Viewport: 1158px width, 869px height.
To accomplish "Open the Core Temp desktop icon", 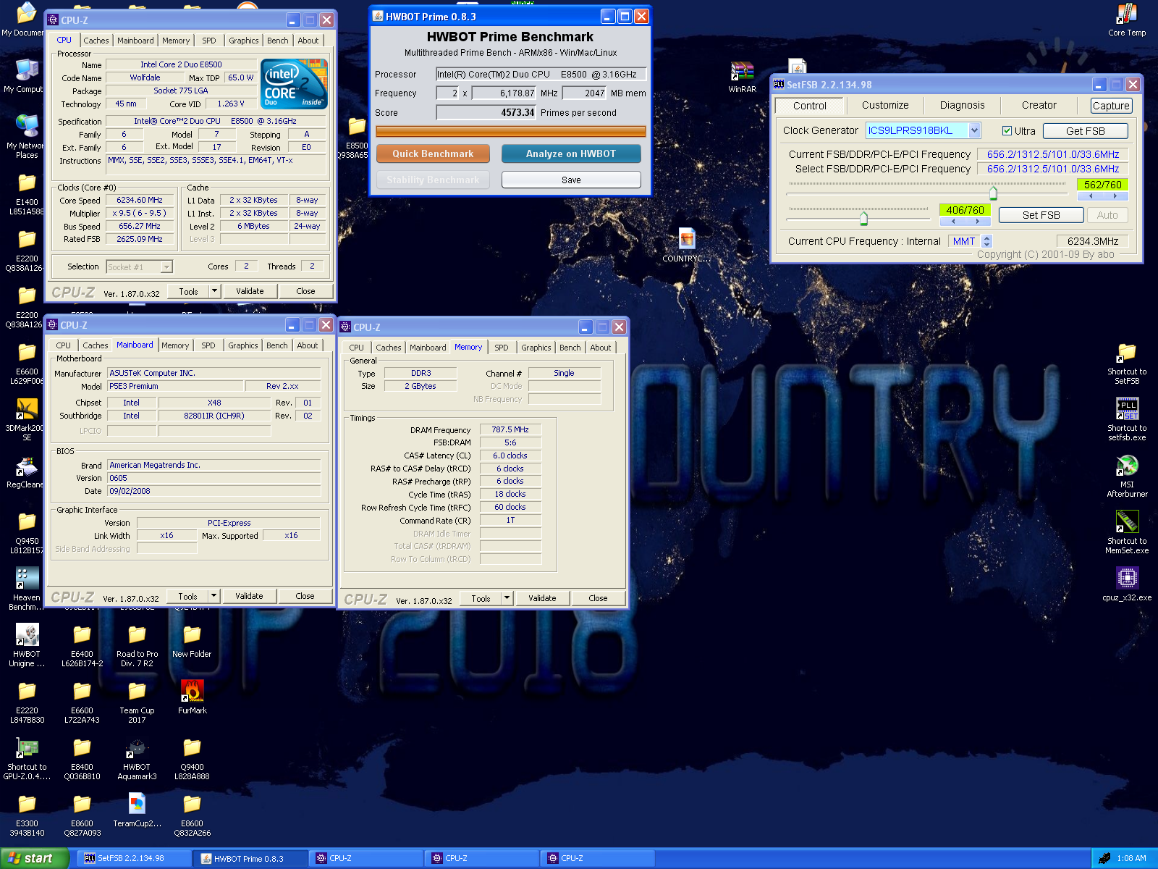I will [1126, 20].
